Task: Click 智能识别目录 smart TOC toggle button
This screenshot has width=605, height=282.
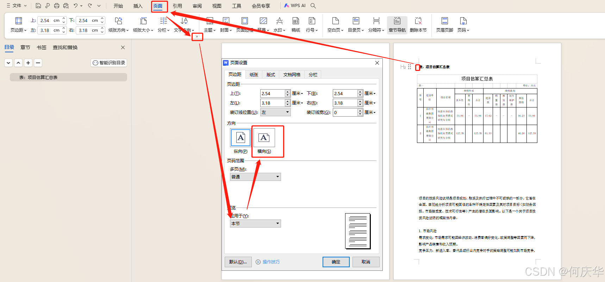Action: 109,63
